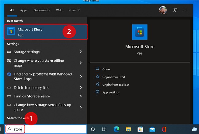The height and width of the screenshot is (134, 199).
Task: Click the Microsoft Store icon in Best match
Action: pyautogui.click(x=11, y=31)
